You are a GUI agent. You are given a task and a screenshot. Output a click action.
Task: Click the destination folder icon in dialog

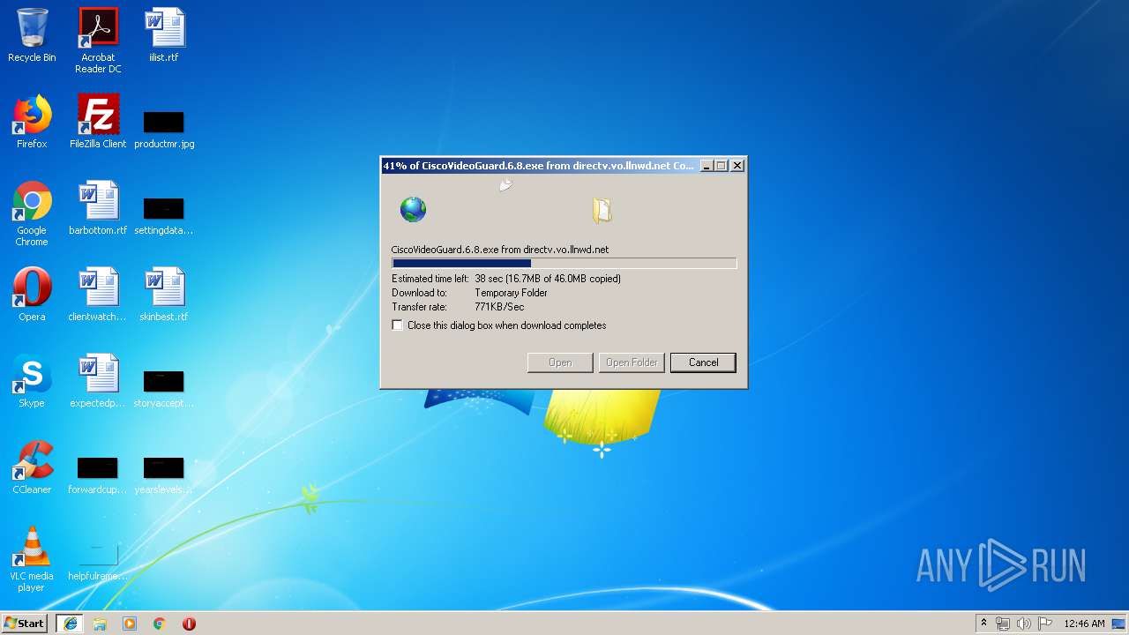[602, 210]
